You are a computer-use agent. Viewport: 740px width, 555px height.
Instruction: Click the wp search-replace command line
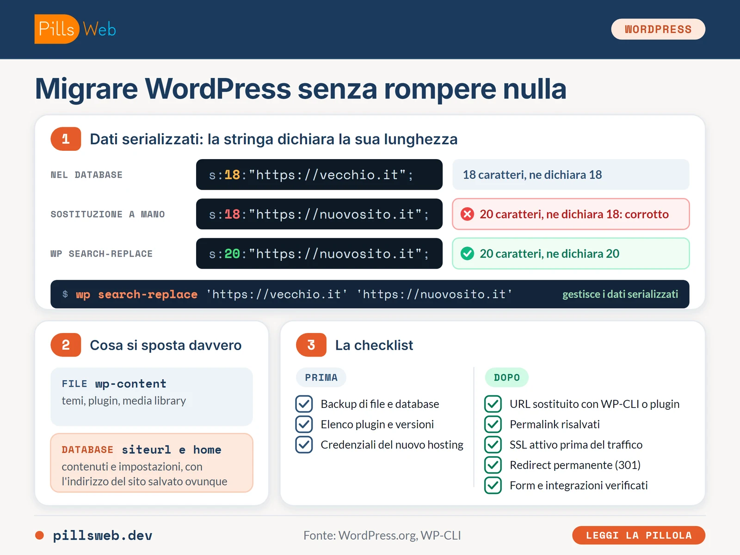[x=370, y=294]
